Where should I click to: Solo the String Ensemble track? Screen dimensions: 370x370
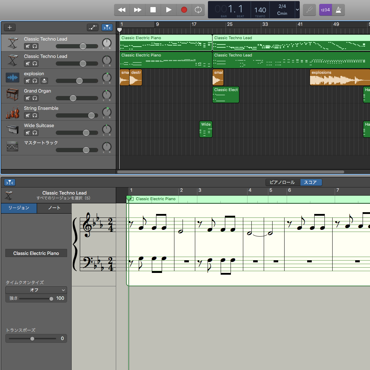(35, 115)
